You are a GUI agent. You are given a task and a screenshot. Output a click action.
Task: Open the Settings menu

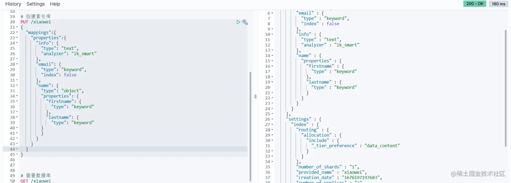(x=35, y=4)
